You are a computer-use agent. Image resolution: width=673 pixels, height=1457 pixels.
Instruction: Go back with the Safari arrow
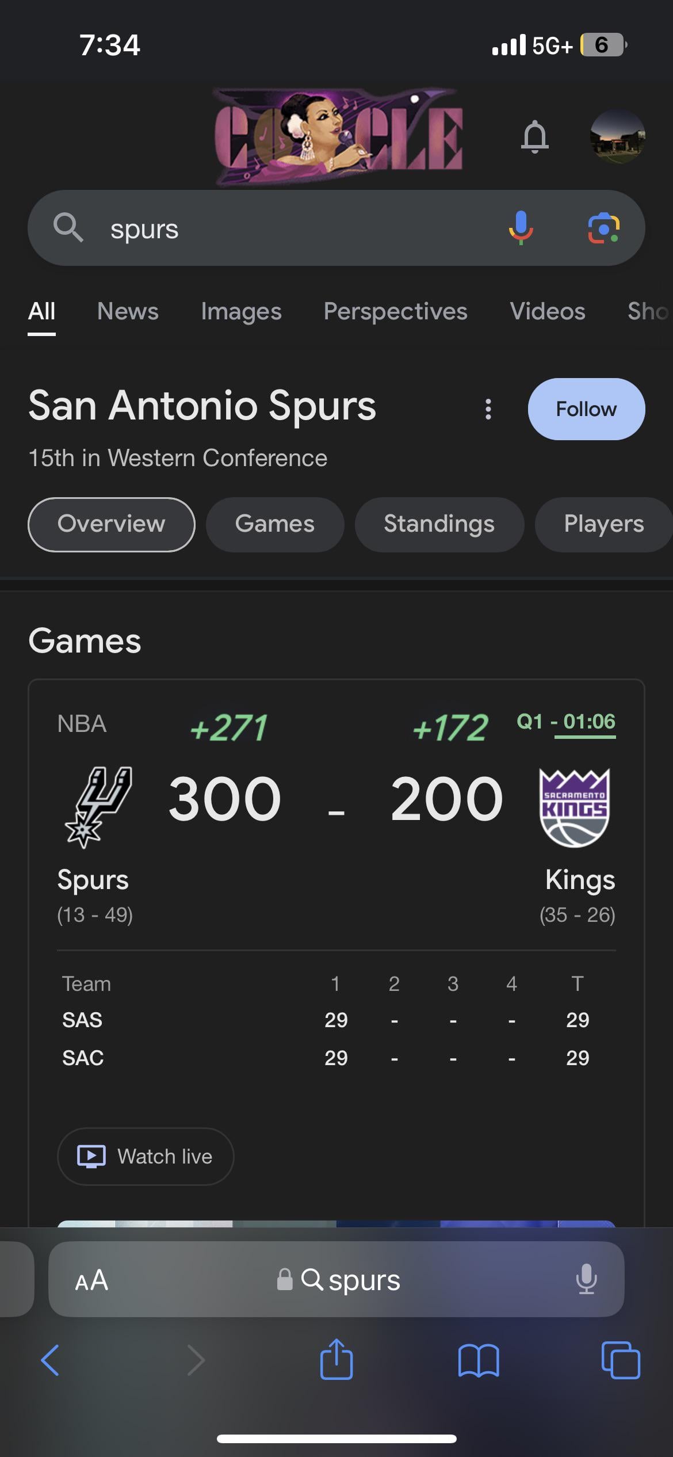[51, 1360]
